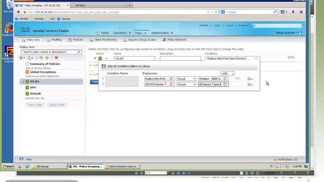Open value picker on All Device Types field
This screenshot has height=182, width=324.
pos(225,84)
